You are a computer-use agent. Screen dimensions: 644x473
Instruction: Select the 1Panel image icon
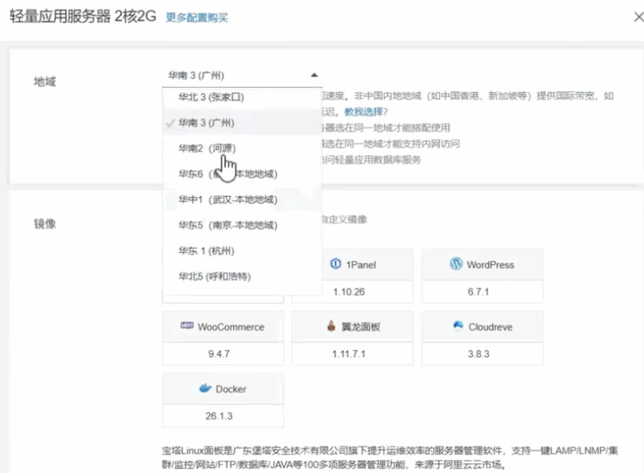click(x=336, y=265)
